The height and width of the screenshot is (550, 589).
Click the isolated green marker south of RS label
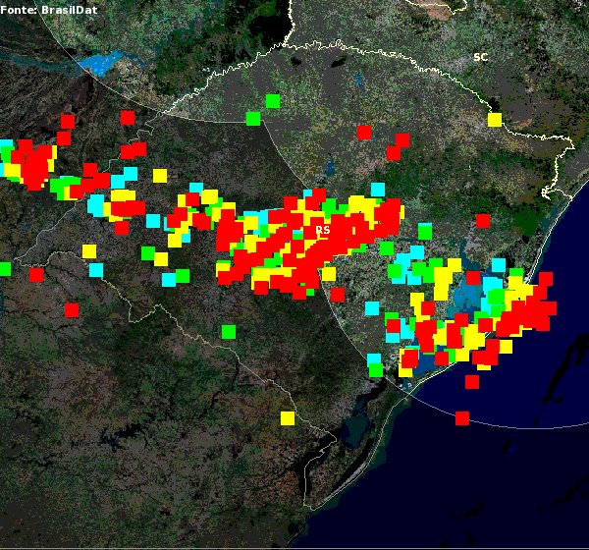[229, 332]
